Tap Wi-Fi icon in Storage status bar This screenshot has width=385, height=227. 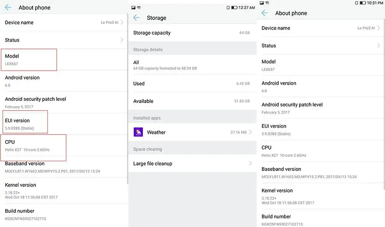click(139, 8)
